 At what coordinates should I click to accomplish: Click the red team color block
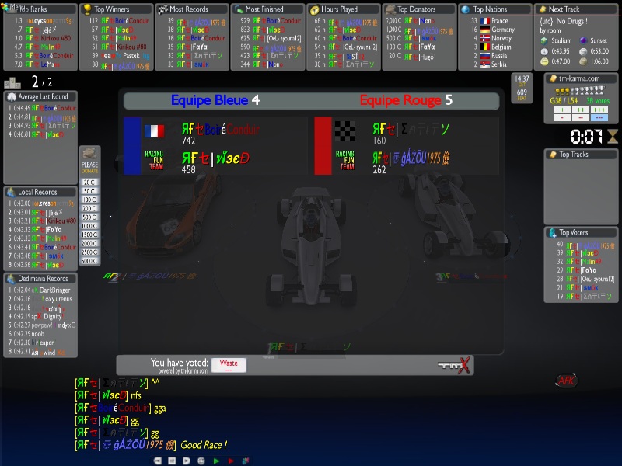(323, 145)
